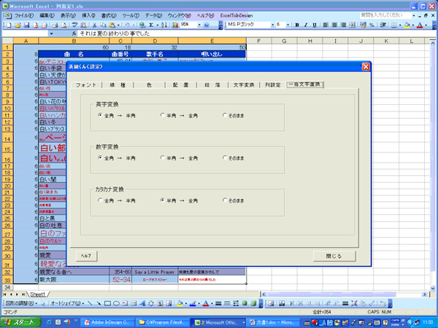The height and width of the screenshot is (328, 438).
Task: Select 全角→半角 under カタカナ変換
Action: 100,200
